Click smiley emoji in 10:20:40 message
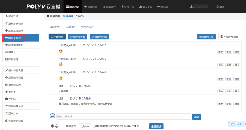 pos(61,78)
